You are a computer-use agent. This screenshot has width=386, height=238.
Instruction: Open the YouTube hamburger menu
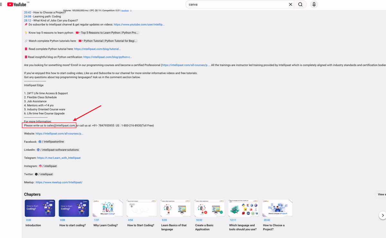[x=1, y=4]
